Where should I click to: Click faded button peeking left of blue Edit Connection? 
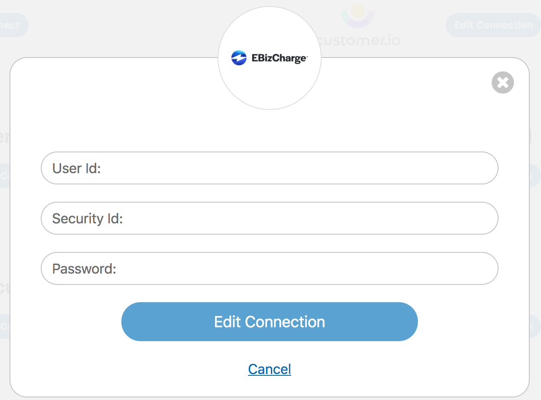tap(5, 326)
